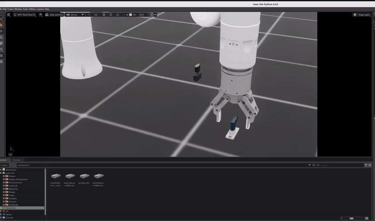Click the wide_overview camera selector
375x221 pixels.
point(54,14)
